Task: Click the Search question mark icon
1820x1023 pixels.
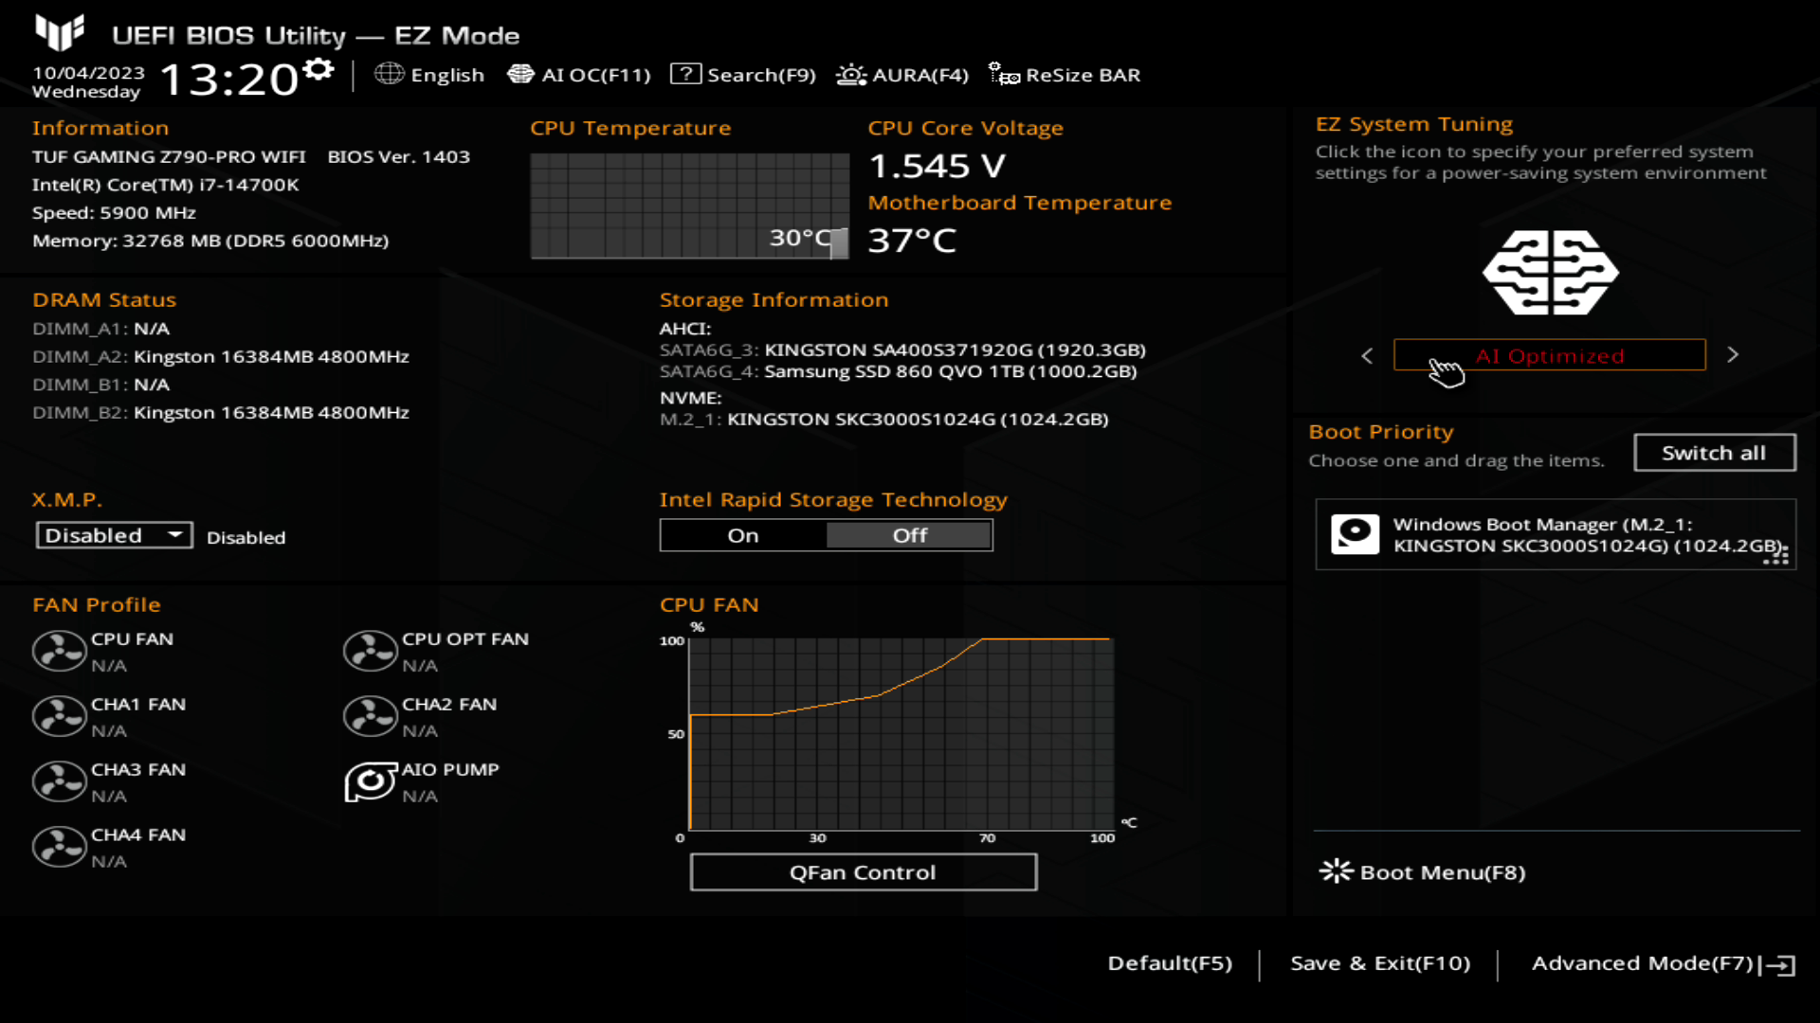Action: coord(685,74)
